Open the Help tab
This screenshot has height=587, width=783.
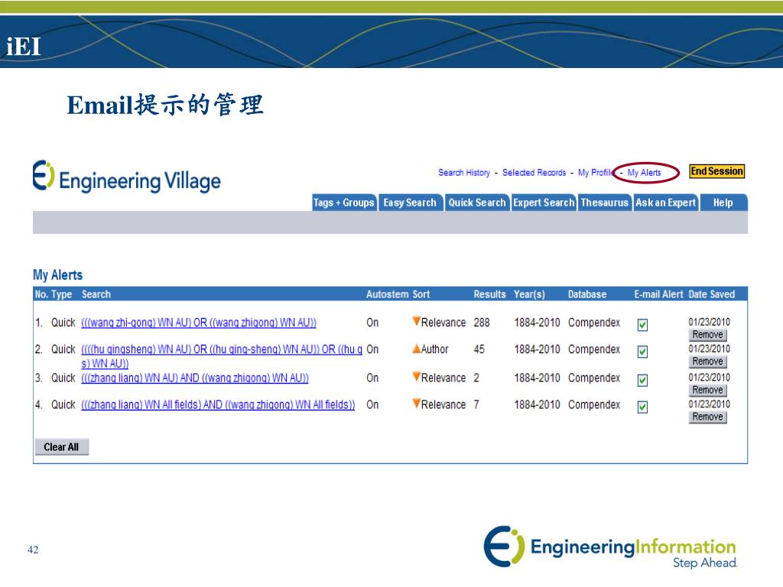[723, 203]
